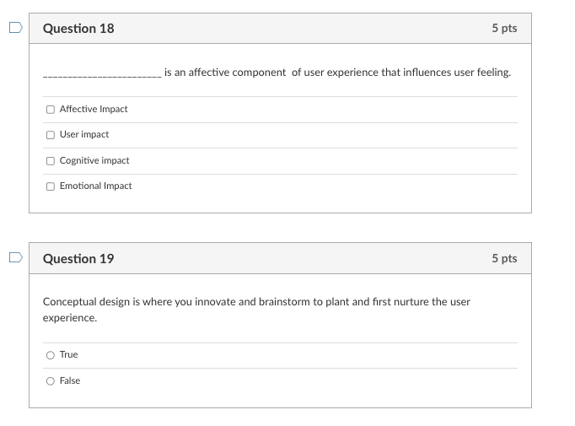This screenshot has width=575, height=426.
Task: Click the Question 19 header title
Action: pyautogui.click(x=78, y=259)
